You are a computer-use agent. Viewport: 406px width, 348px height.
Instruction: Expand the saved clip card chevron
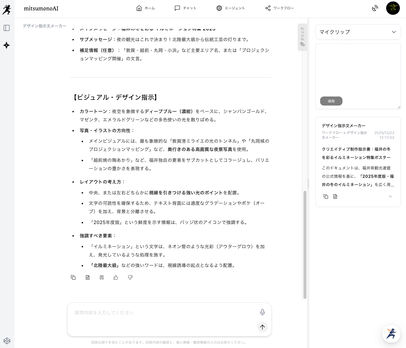click(x=390, y=197)
